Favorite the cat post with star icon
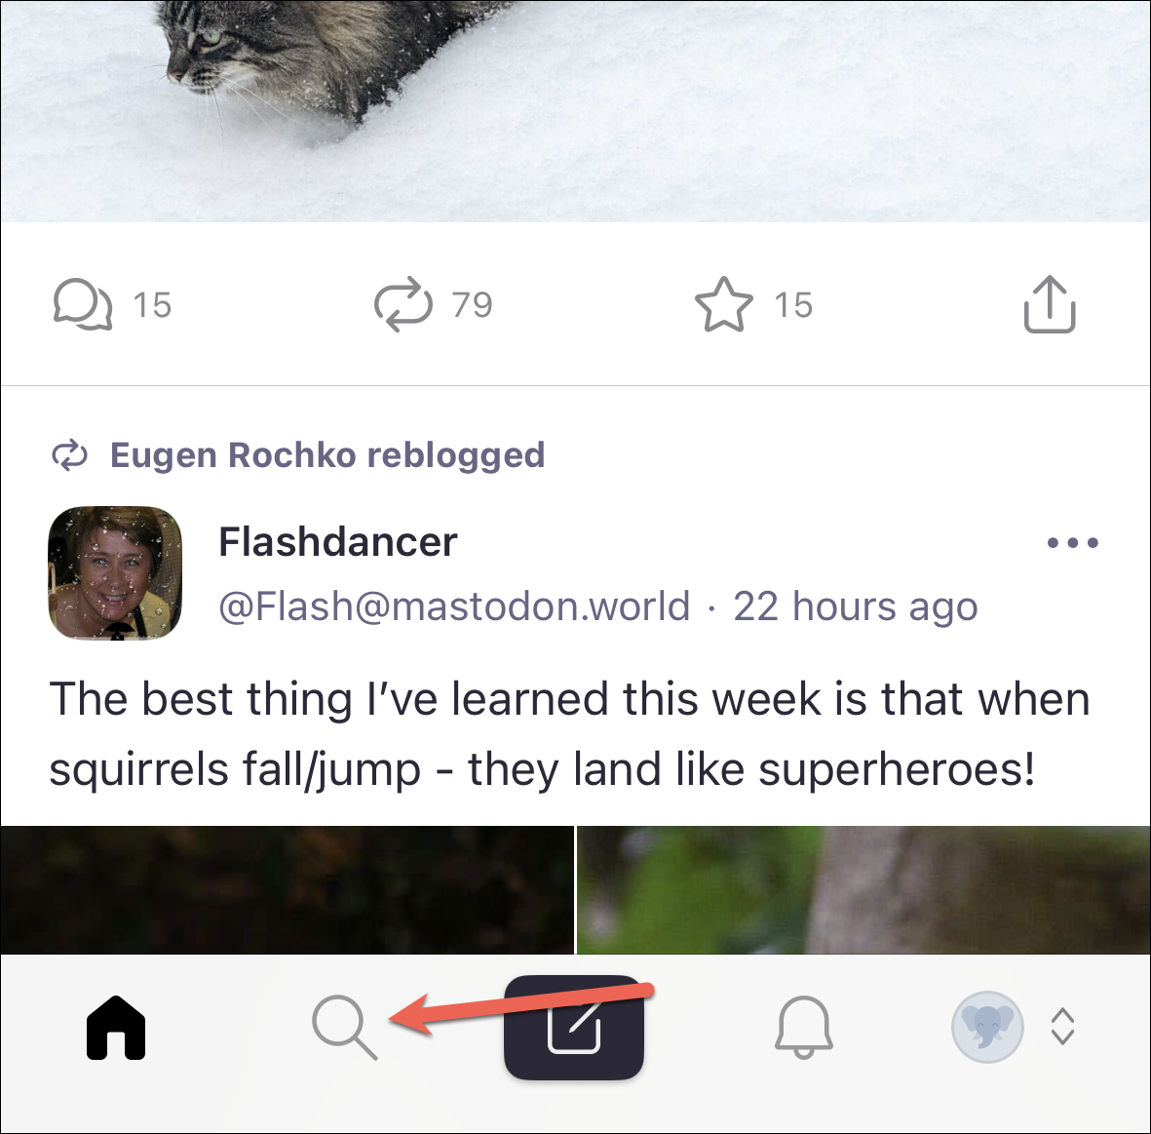This screenshot has width=1151, height=1134. (x=724, y=304)
